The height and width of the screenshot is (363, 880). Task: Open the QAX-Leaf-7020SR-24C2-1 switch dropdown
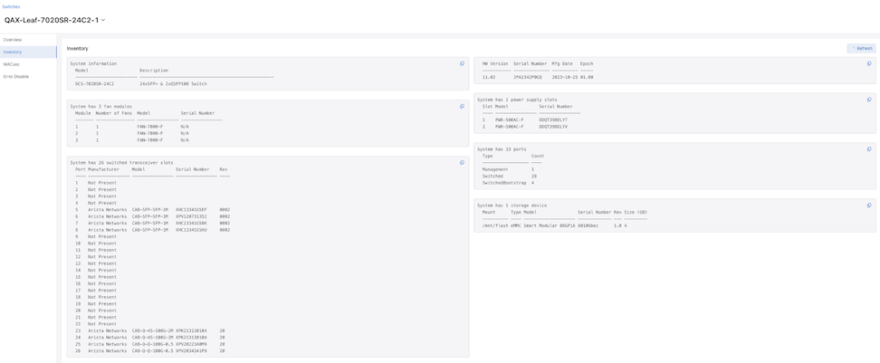[x=103, y=20]
